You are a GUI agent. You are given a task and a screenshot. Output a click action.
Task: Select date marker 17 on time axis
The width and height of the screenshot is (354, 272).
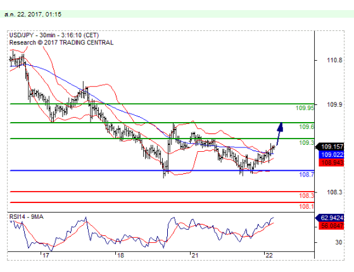pyautogui.click(x=46, y=256)
